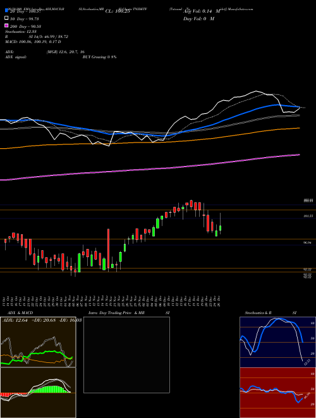Click 'ADX: 12.64 +DY: 20.68 -DY: 16.03' readout

[42, 320]
